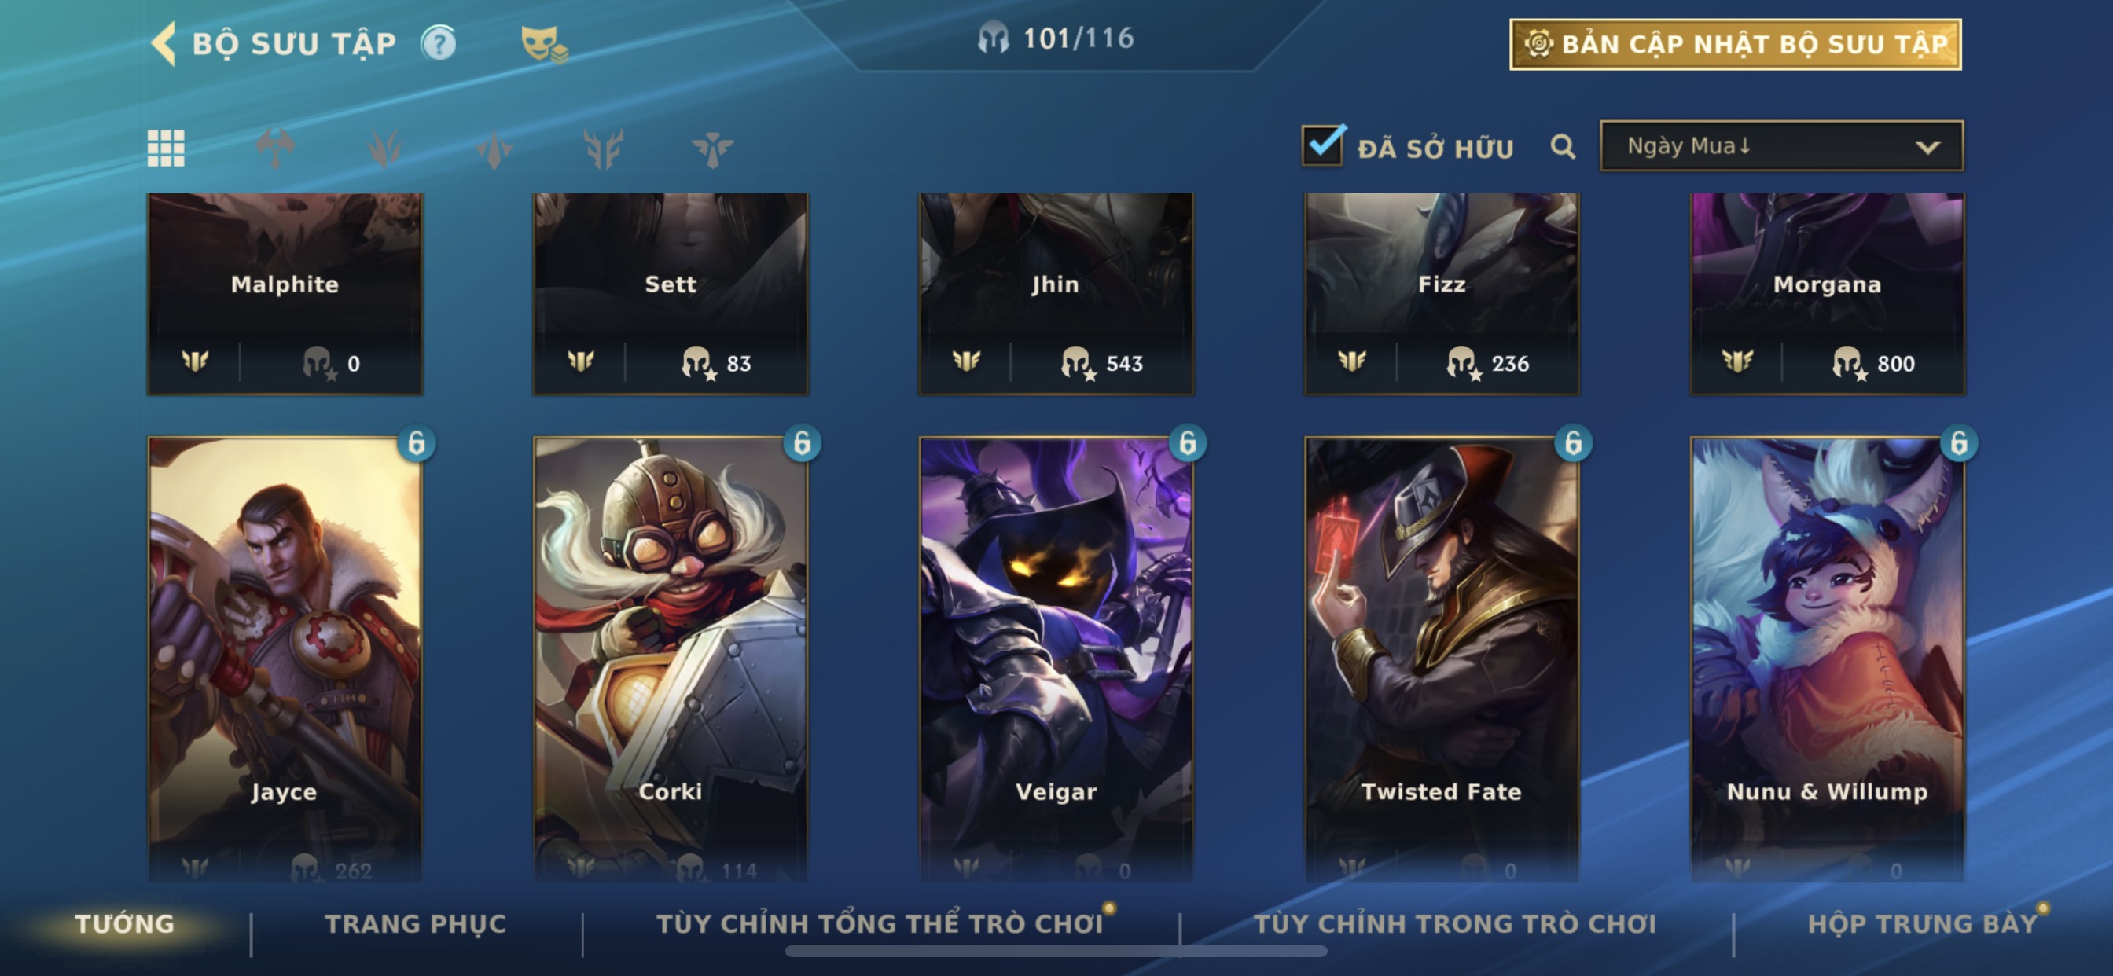The height and width of the screenshot is (976, 2113).
Task: Filter by the fourth, antler-shaped role icon
Action: (x=603, y=149)
